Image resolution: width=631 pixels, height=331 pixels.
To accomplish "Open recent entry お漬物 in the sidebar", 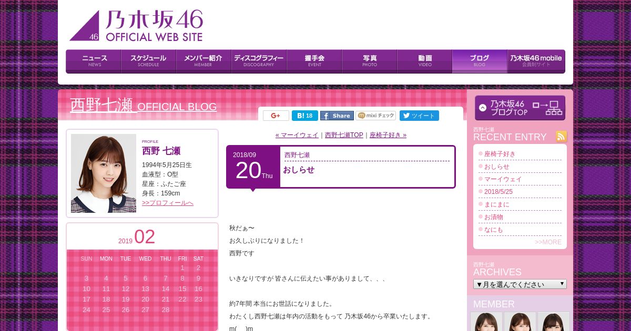I will (x=494, y=217).
